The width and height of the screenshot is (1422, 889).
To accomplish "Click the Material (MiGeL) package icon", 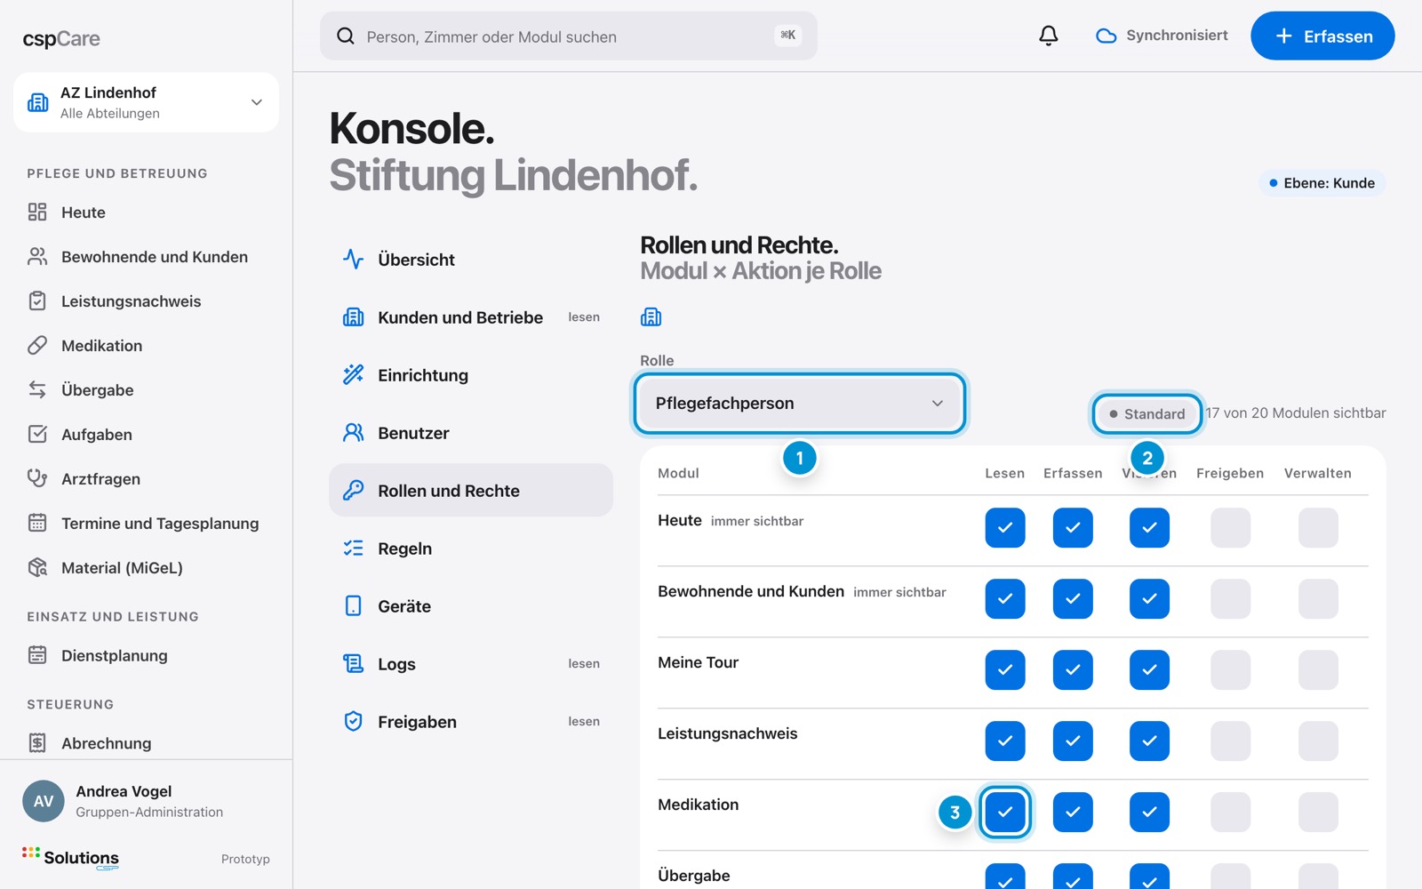I will pyautogui.click(x=37, y=567).
